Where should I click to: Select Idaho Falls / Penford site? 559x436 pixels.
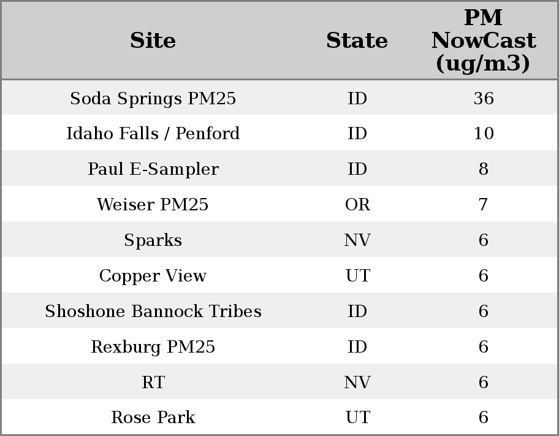point(153,134)
